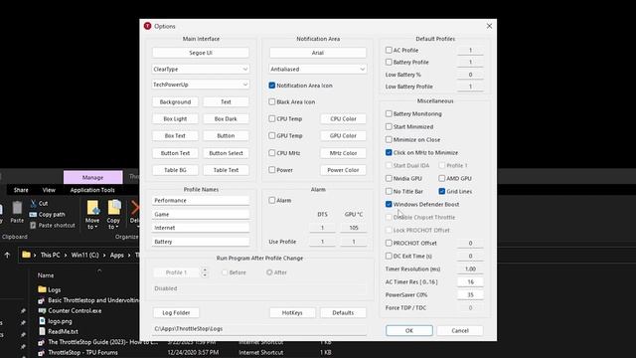
Task: Open TechPowerUp theme dropdown
Action: pos(201,85)
